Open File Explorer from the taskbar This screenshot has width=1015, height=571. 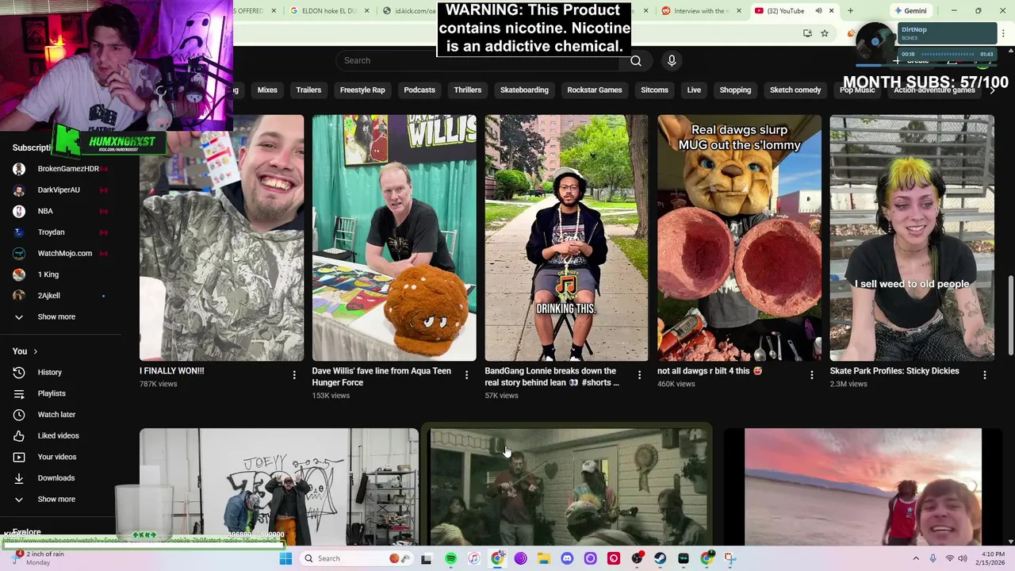coord(544,558)
